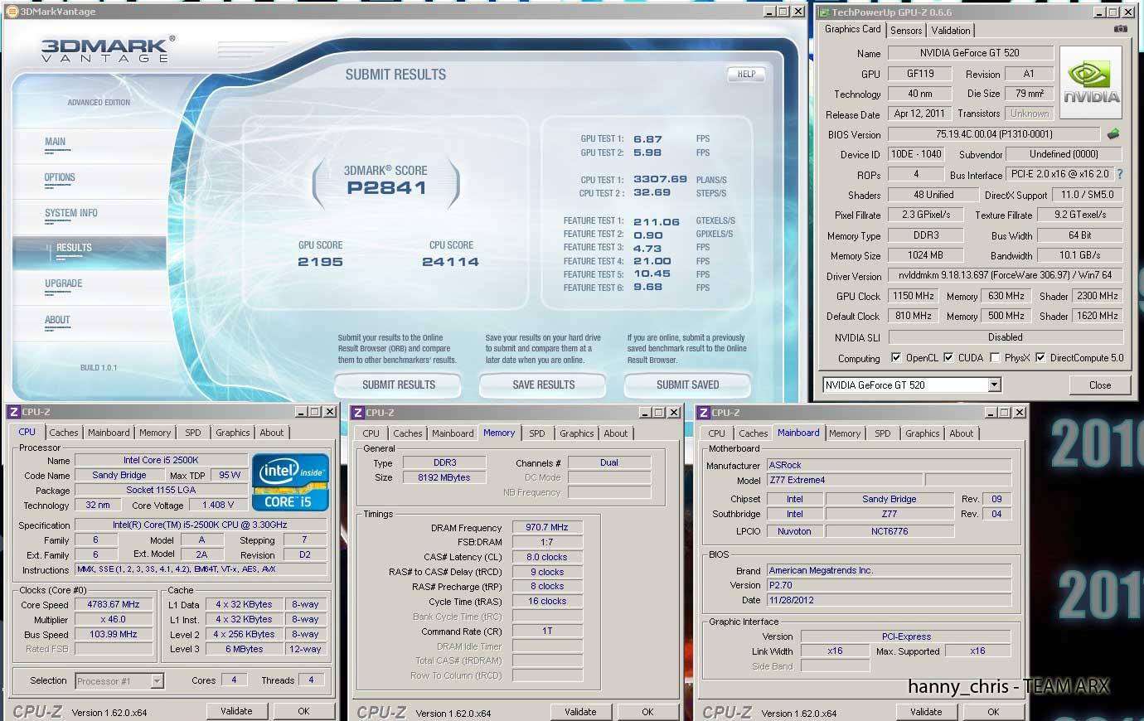Click the Bus Speed value 103.99 MHz
The width and height of the screenshot is (1144, 721).
pyautogui.click(x=114, y=634)
